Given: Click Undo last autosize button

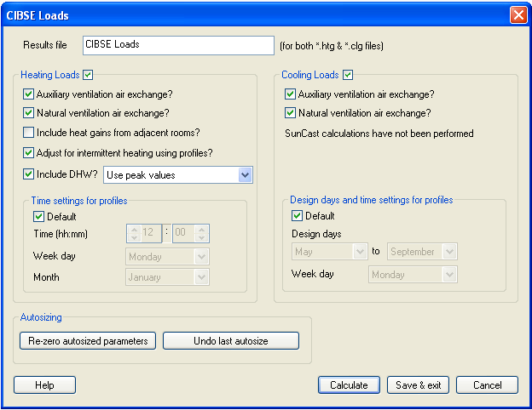Looking at the screenshot, I should pos(230,341).
